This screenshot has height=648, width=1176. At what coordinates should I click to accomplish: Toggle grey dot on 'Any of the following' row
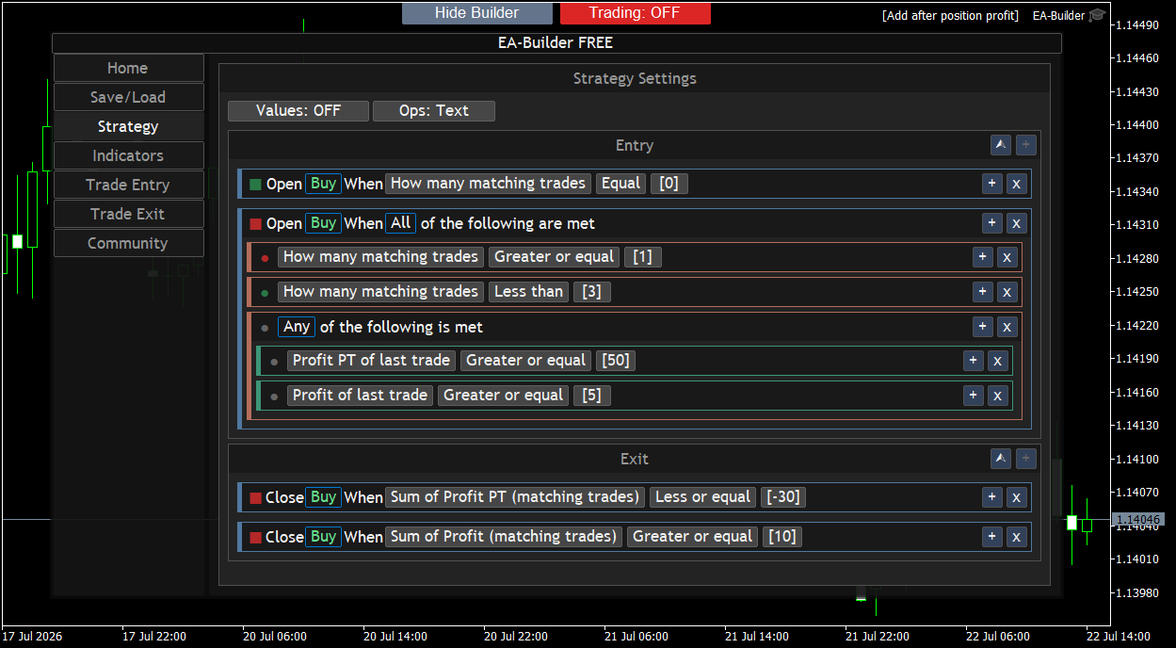[265, 328]
